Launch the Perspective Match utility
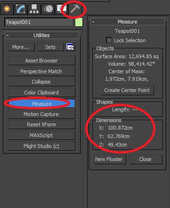 [41, 71]
